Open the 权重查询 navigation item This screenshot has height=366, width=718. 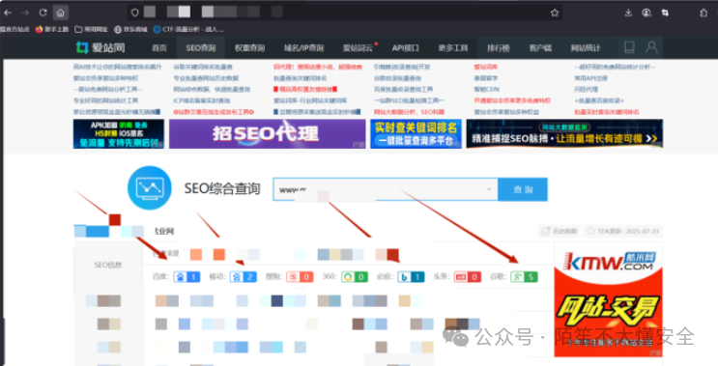(x=249, y=48)
